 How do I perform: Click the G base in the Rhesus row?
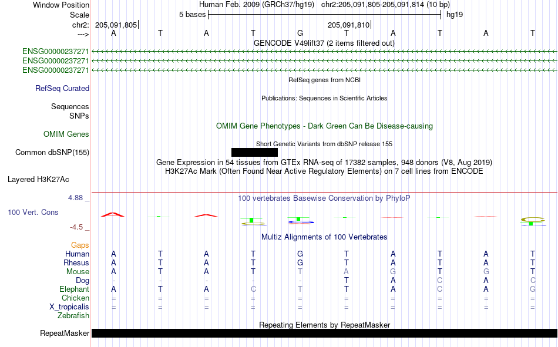pyautogui.click(x=300, y=262)
